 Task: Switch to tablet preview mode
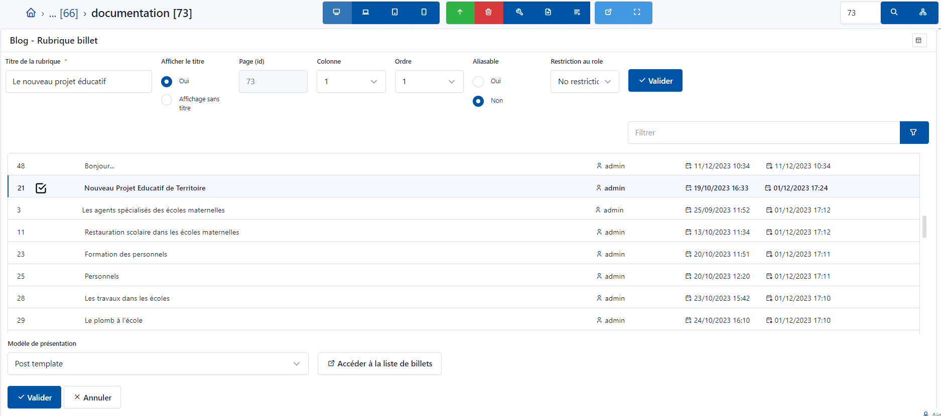tap(395, 13)
